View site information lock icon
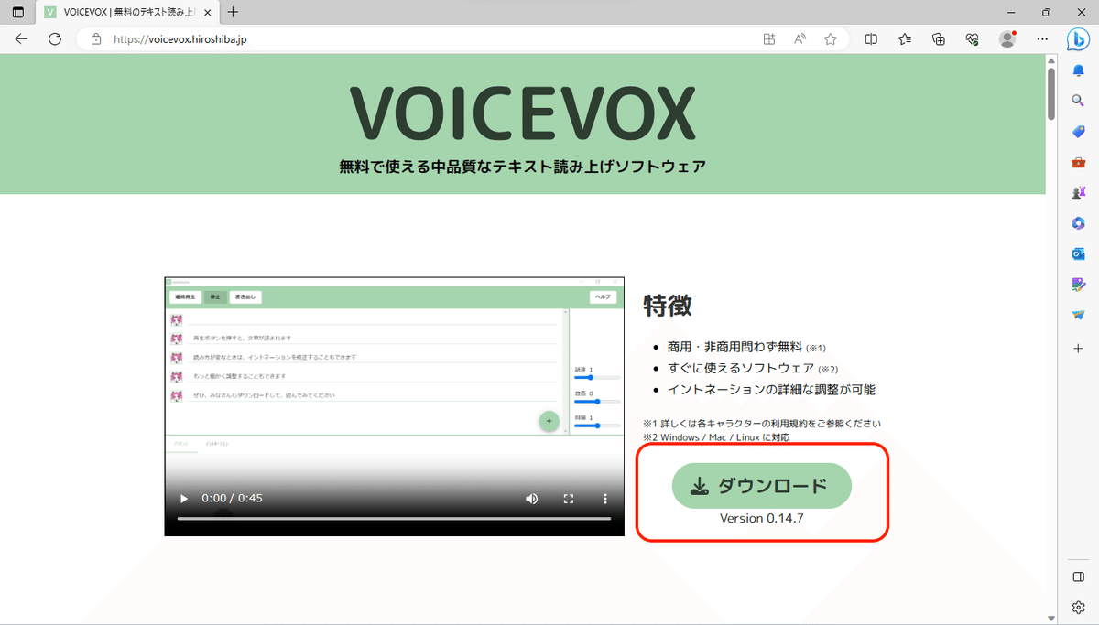The height and width of the screenshot is (625, 1099). coord(96,39)
